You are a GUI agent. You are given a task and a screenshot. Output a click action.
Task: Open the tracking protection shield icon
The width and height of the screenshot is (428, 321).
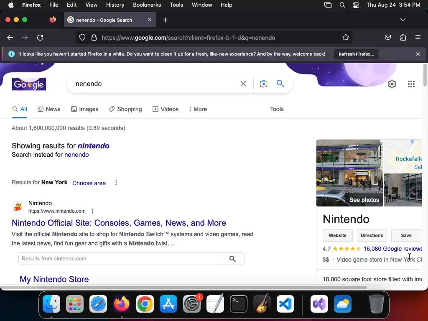click(82, 38)
